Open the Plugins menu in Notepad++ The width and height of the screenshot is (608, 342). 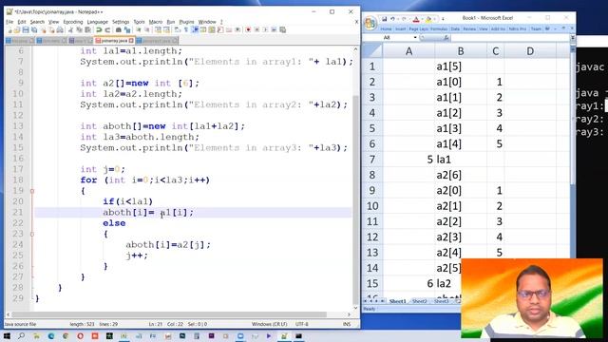[186, 22]
